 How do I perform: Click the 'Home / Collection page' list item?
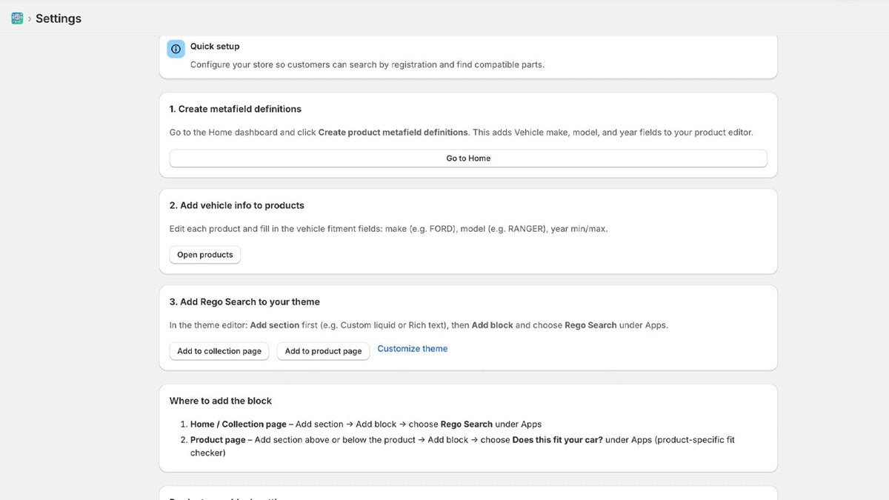[x=366, y=424]
